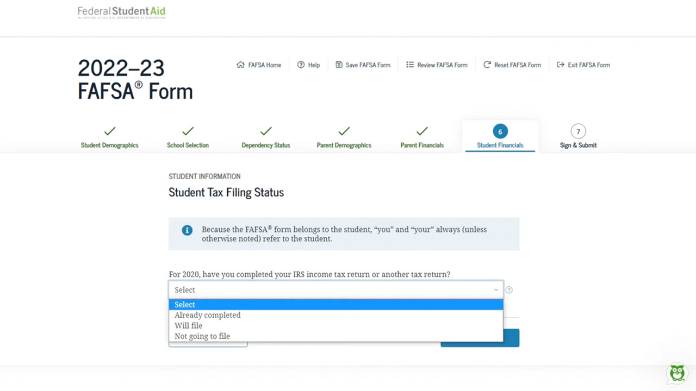Collapse the dropdown using its chevron arrow
The width and height of the screenshot is (696, 391).
pyautogui.click(x=495, y=290)
